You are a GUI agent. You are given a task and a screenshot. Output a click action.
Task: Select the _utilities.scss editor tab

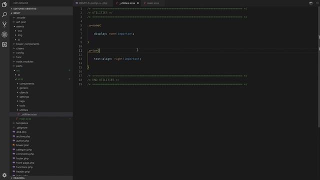click(x=127, y=3)
